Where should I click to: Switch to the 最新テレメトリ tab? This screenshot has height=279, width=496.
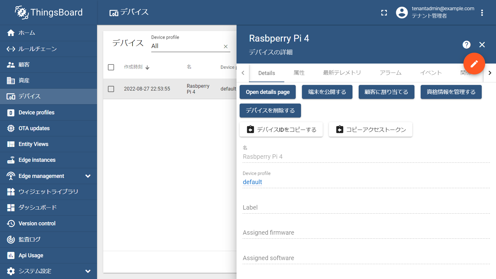point(342,73)
